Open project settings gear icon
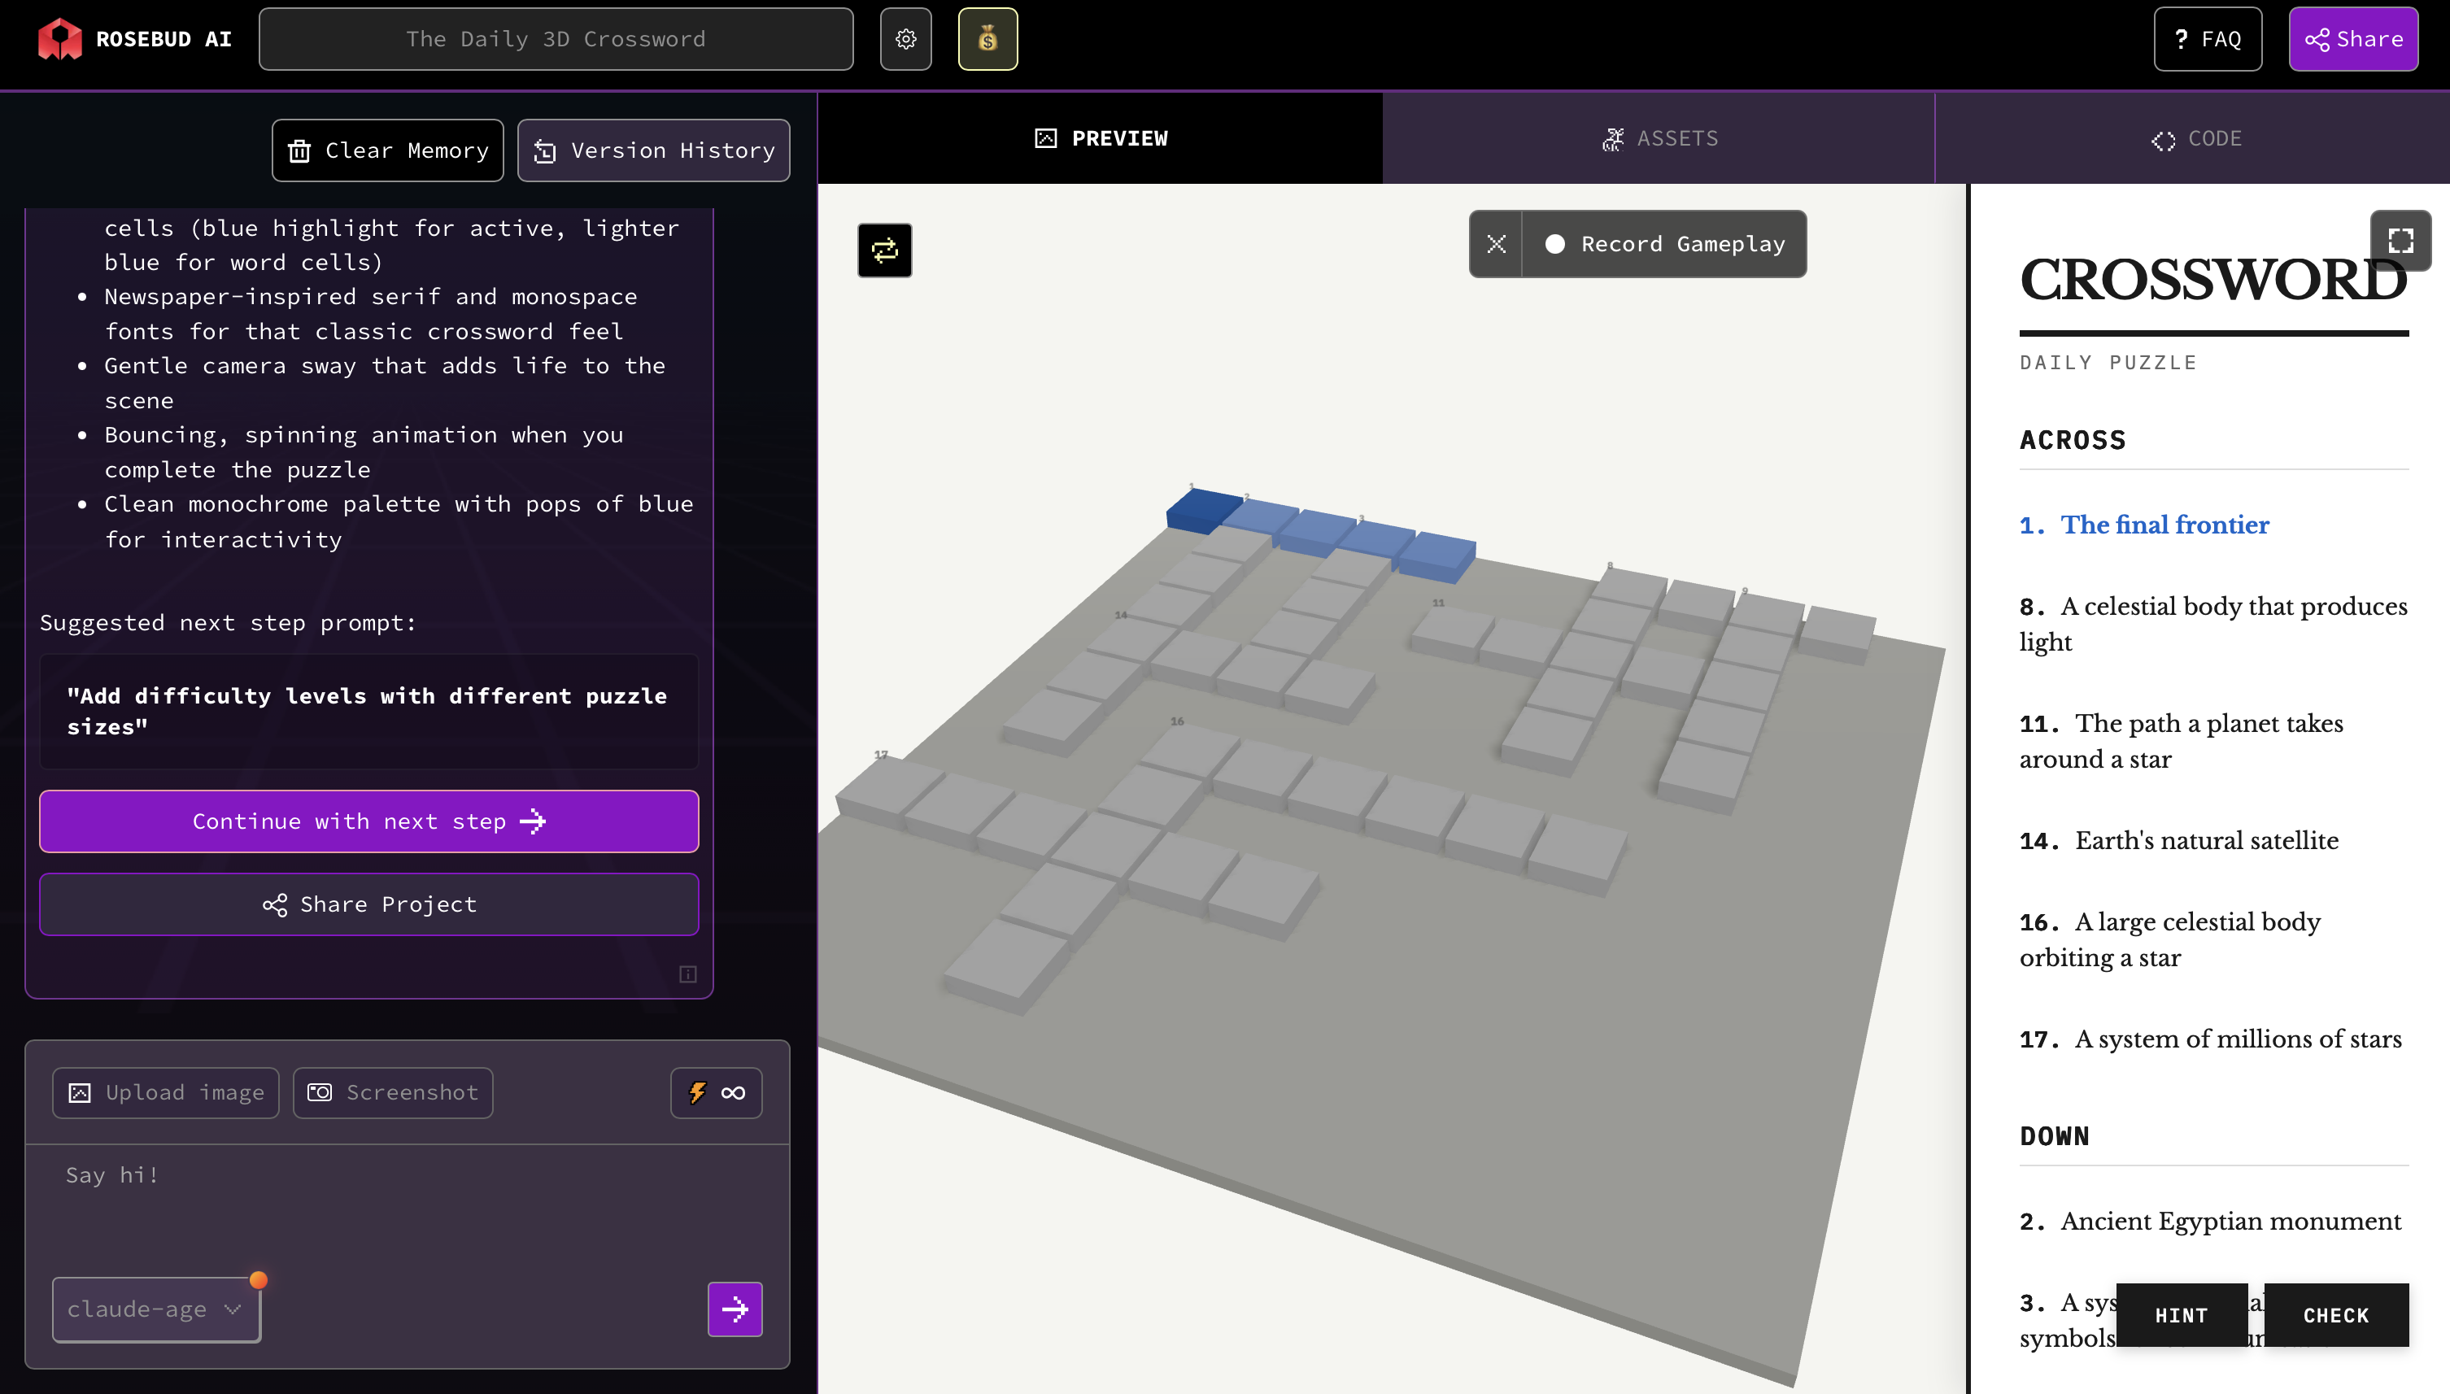 pyautogui.click(x=905, y=39)
